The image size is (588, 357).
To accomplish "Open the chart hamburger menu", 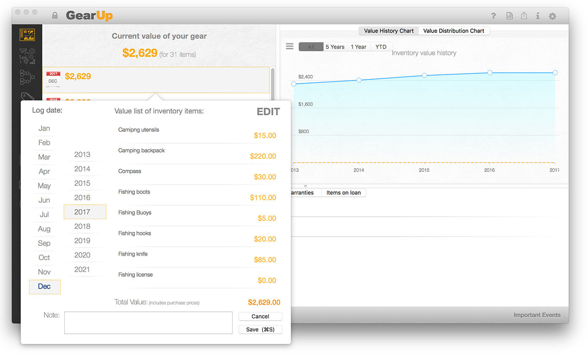I will click(290, 46).
